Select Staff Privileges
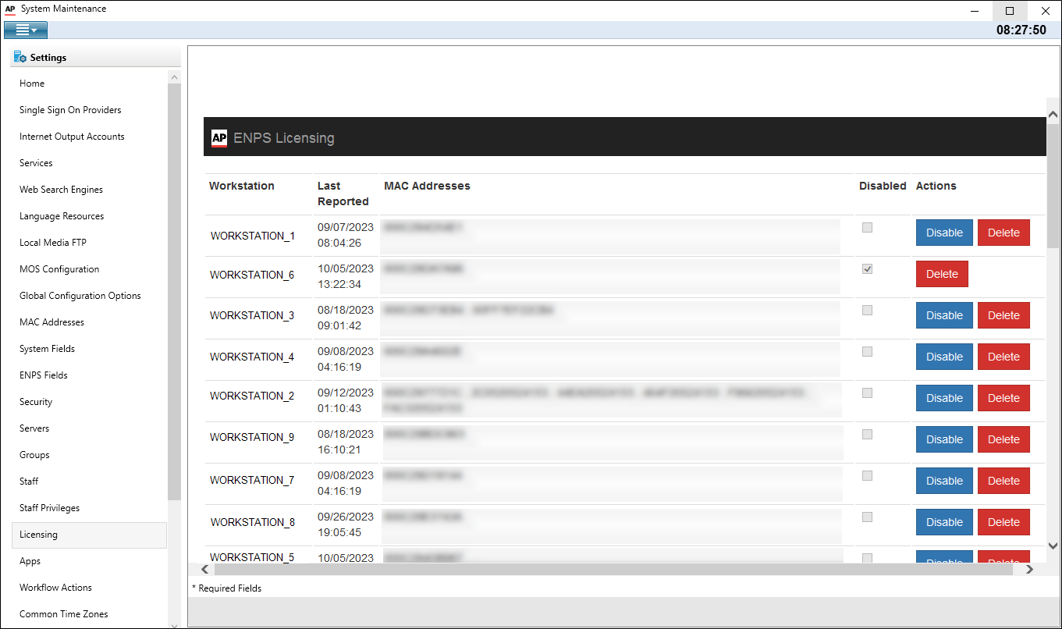The width and height of the screenshot is (1062, 629). coord(50,508)
